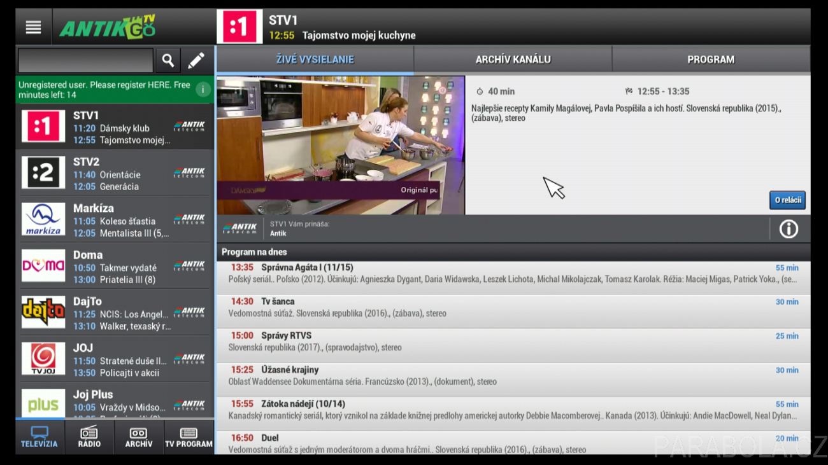Click the unregistered user registration banner
Image resolution: width=828 pixels, height=465 pixels.
click(115, 90)
